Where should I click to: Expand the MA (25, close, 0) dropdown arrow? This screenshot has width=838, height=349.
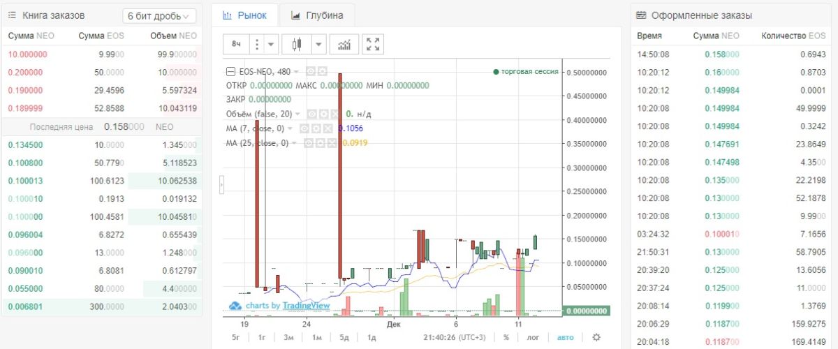point(295,142)
